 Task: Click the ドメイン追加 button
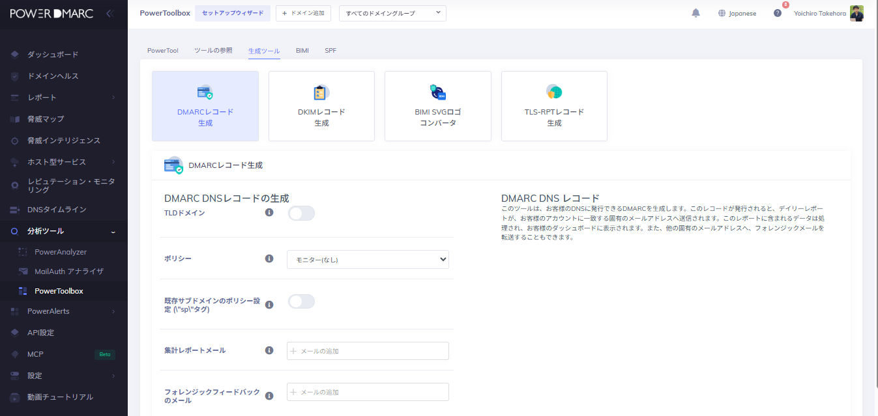[303, 13]
